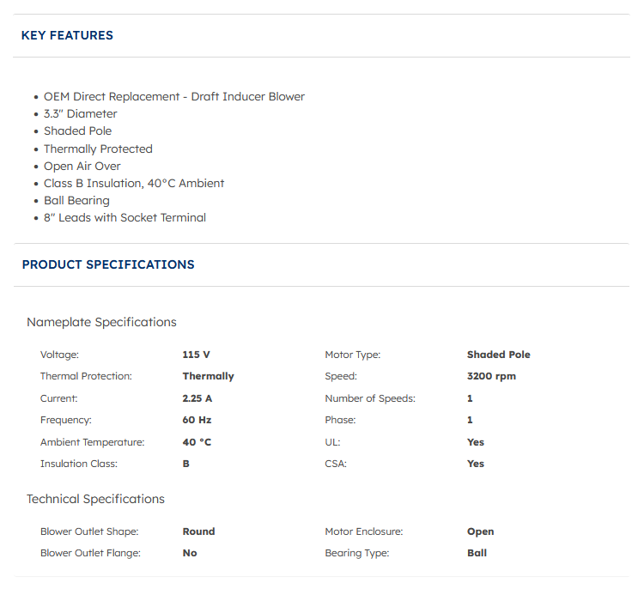Screen dimensions: 638x601
Task: Click the Round outlet shape value
Action: click(x=198, y=531)
